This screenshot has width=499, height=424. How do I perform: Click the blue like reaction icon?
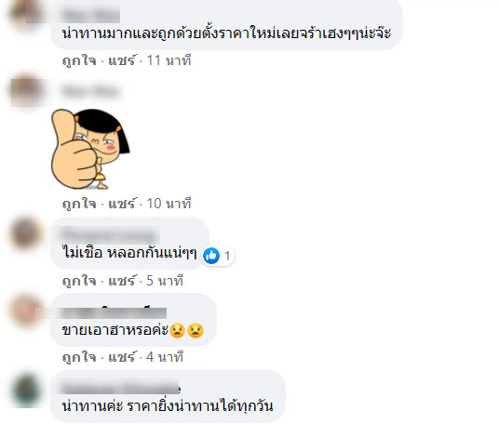point(211,256)
